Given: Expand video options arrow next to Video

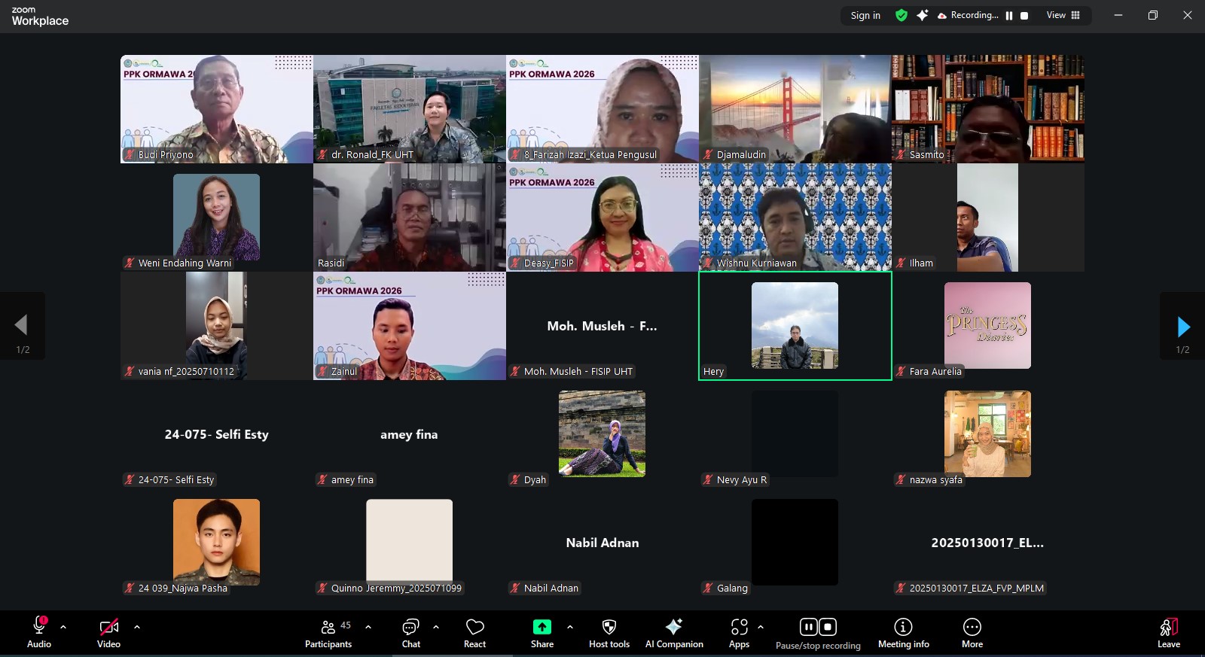Looking at the screenshot, I should point(137,626).
